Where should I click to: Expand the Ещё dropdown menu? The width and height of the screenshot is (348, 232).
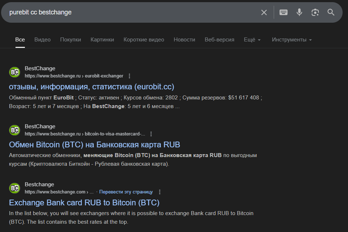(x=252, y=40)
